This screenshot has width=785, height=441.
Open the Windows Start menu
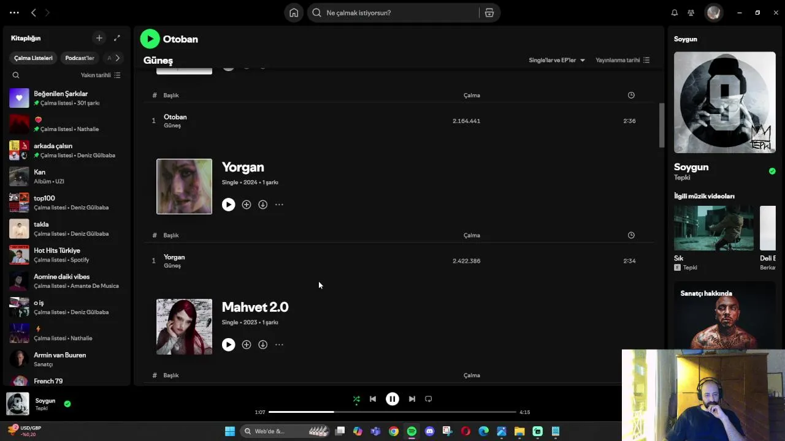(x=230, y=431)
